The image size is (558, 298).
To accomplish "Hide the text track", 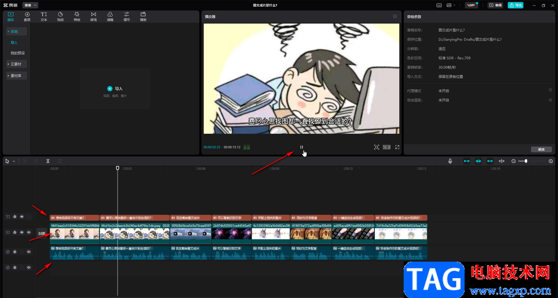I will tap(22, 217).
